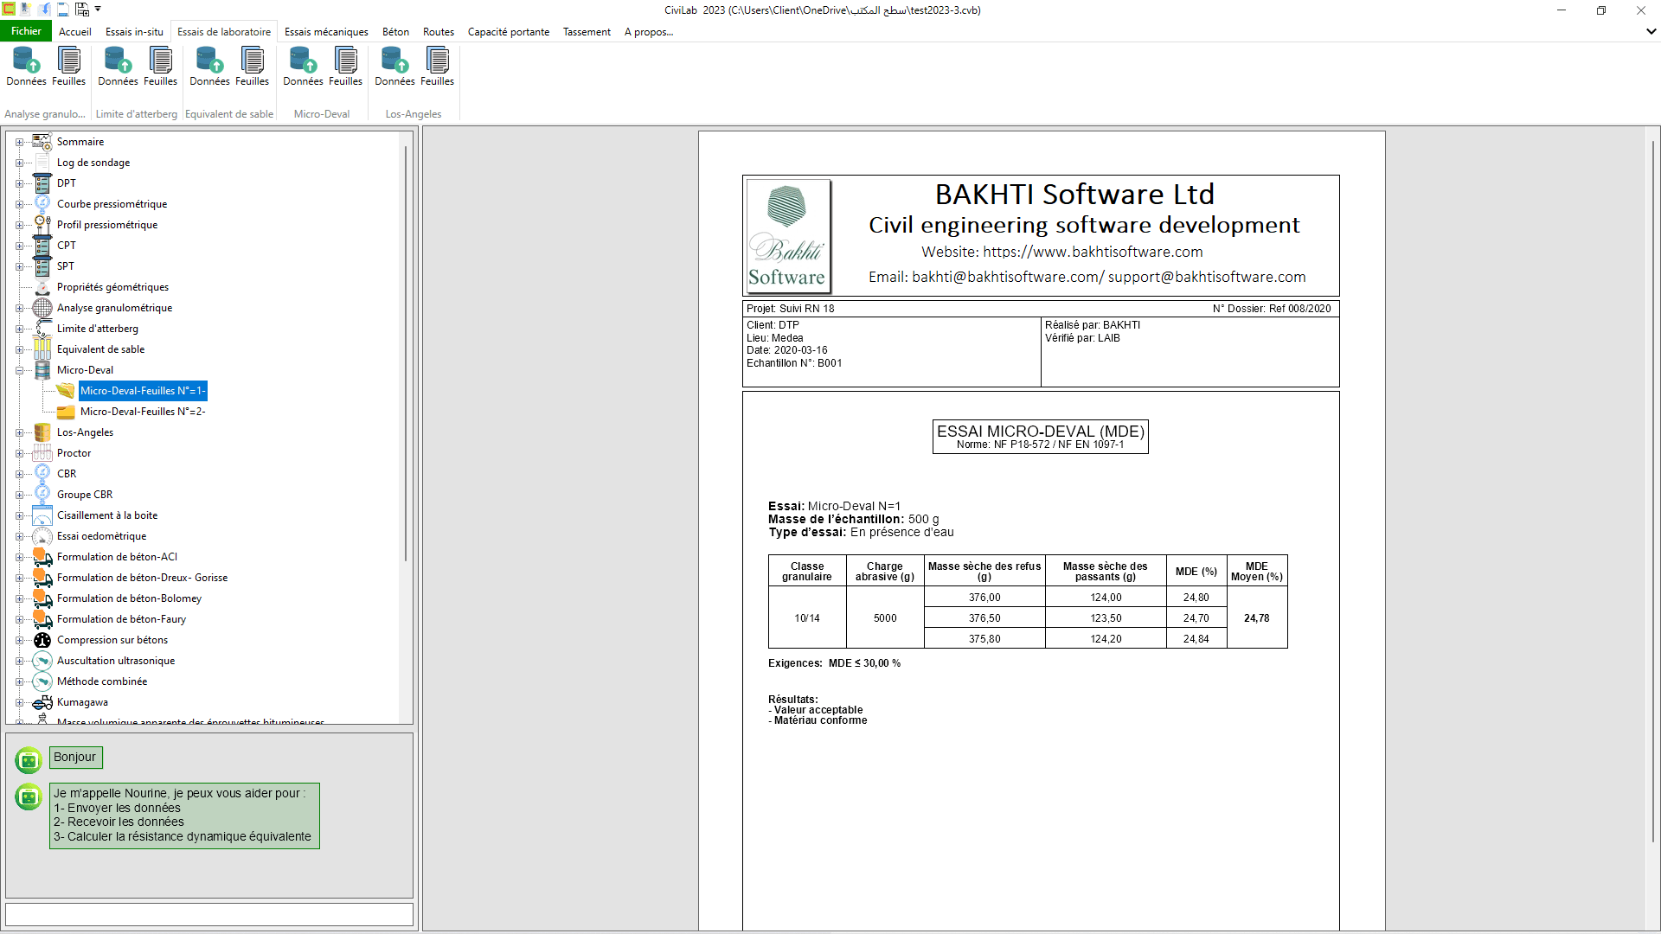Expand the Los-Angeles tree node

[x=19, y=432]
